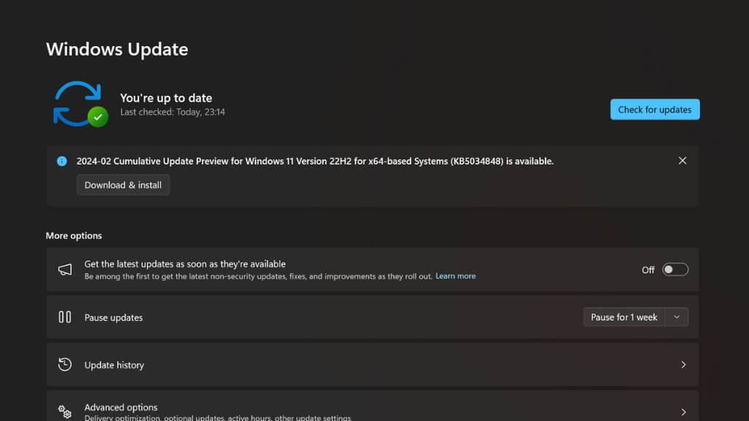Image resolution: width=749 pixels, height=421 pixels.
Task: Expand the pause duration dropdown arrow
Action: tap(677, 317)
